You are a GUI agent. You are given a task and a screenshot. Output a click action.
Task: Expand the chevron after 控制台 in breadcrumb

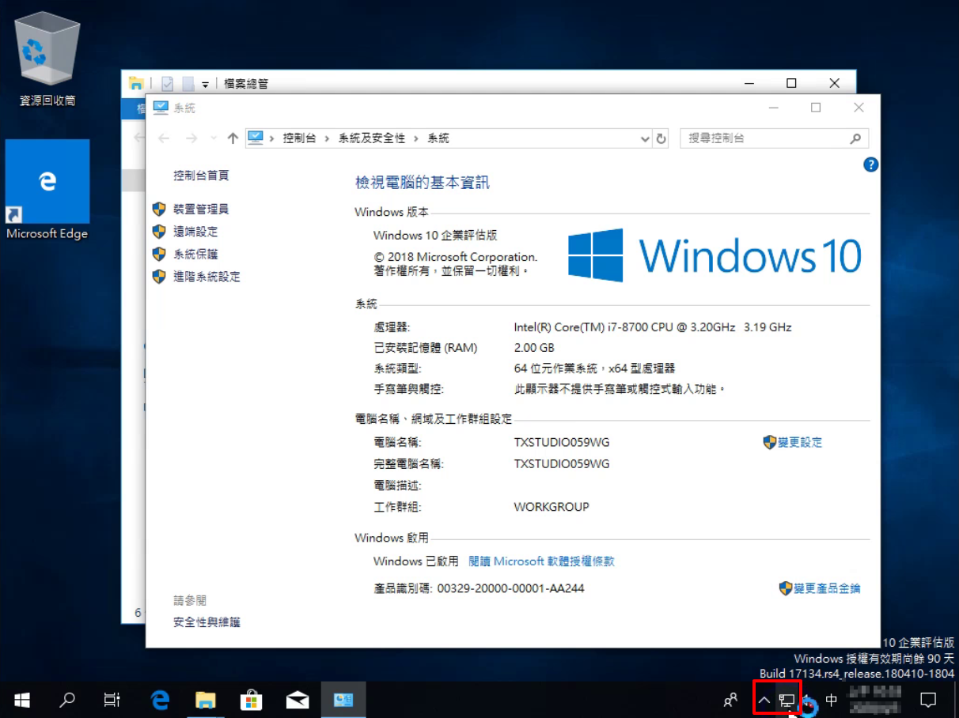[x=328, y=138]
